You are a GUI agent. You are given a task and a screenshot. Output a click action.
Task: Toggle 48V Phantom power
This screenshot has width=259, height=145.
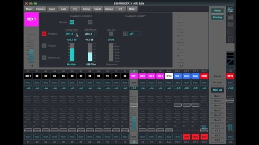(44, 34)
